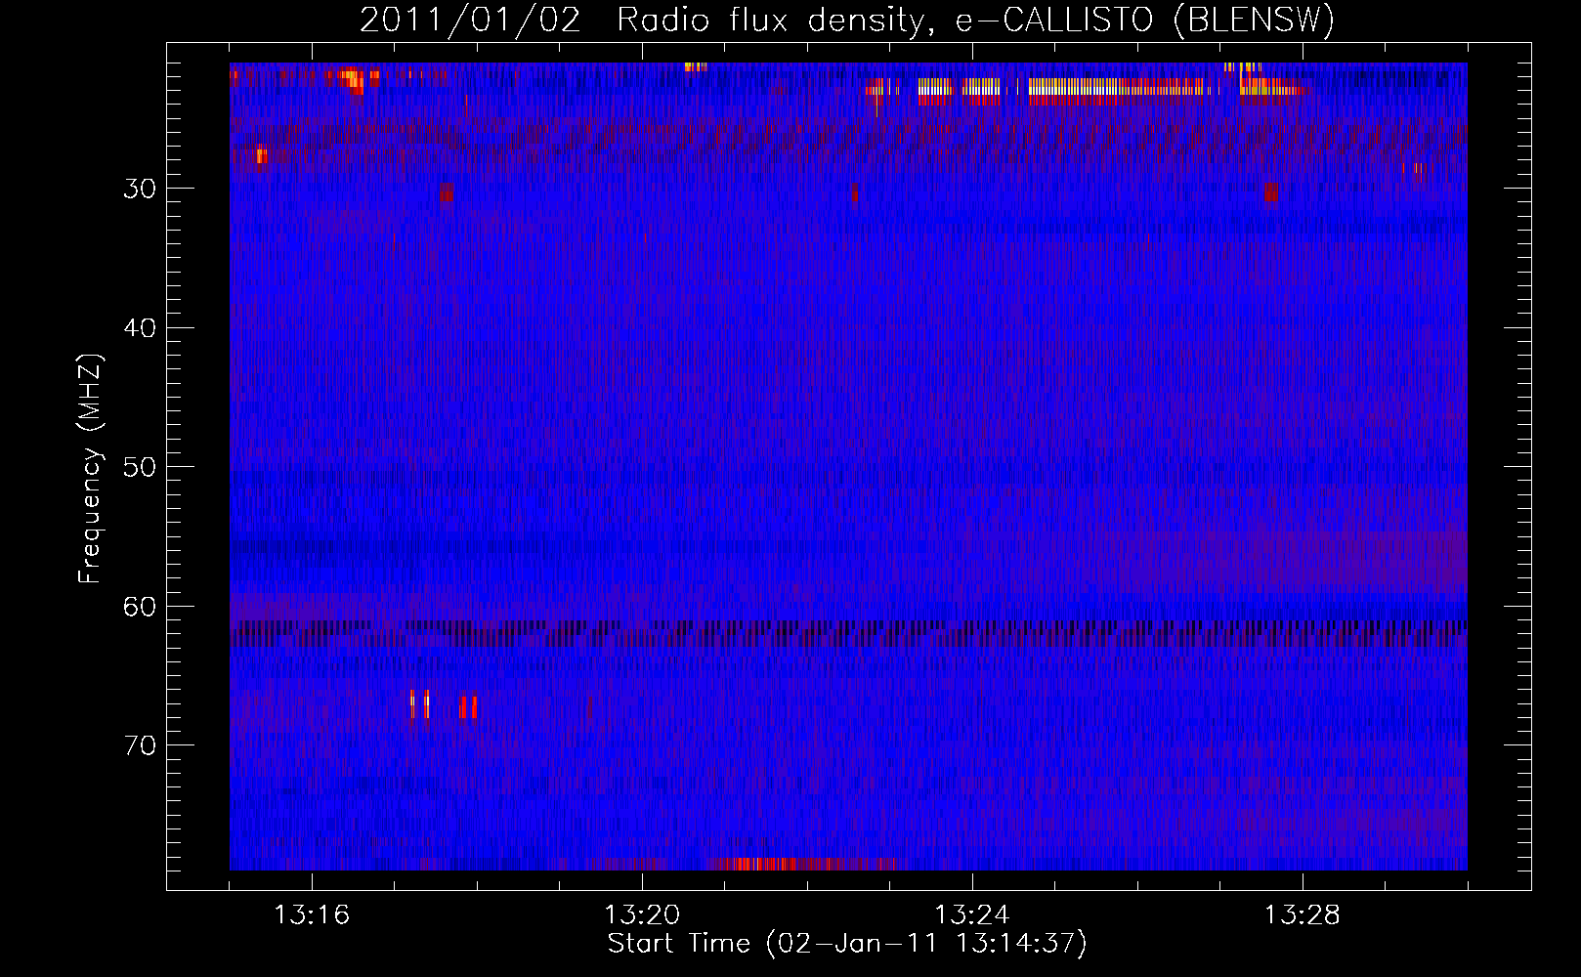Click the 'Frequency (MHZ)' axis label
This screenshot has height=977, width=1581.
(90, 469)
